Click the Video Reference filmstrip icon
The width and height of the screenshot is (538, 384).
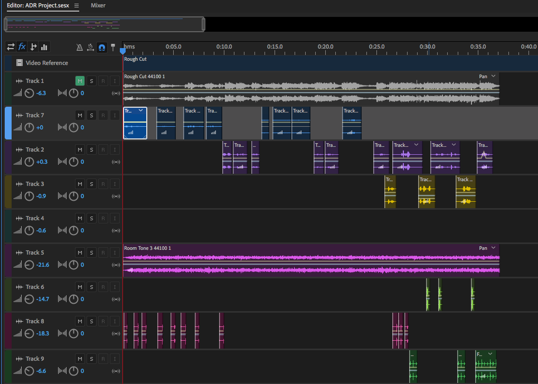[x=20, y=63]
